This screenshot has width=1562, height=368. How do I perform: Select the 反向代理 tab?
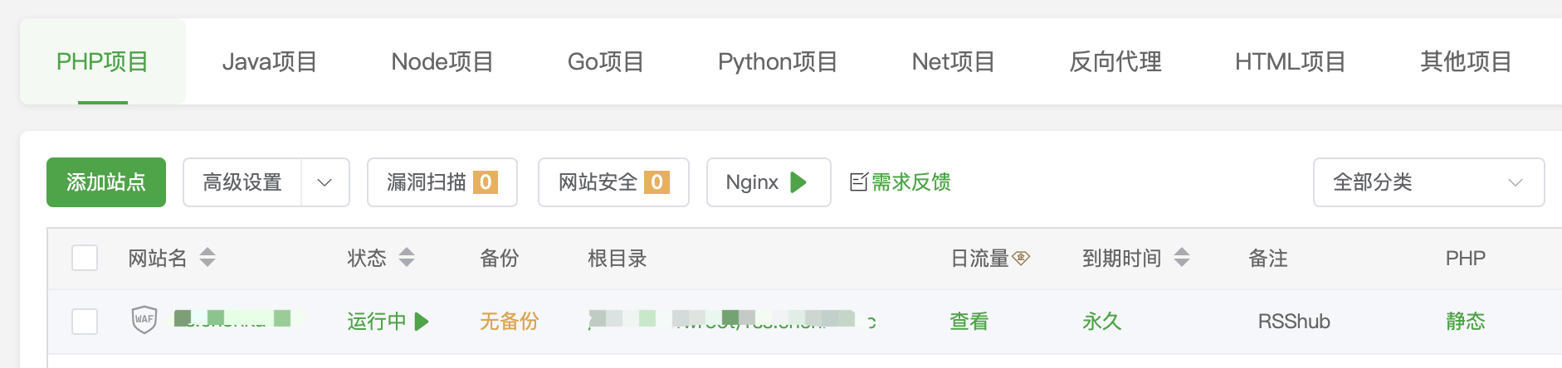[x=1115, y=62]
